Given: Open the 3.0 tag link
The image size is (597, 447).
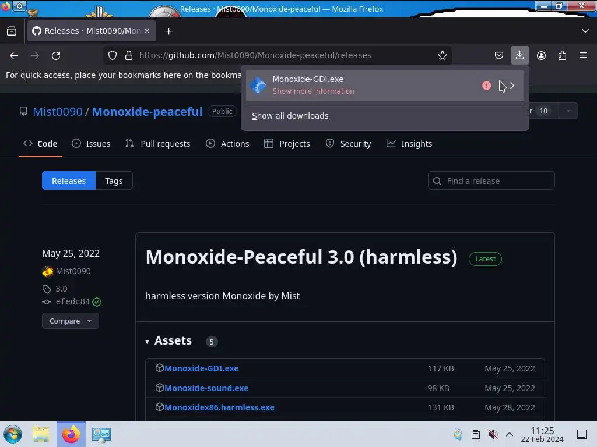Looking at the screenshot, I should [x=61, y=289].
